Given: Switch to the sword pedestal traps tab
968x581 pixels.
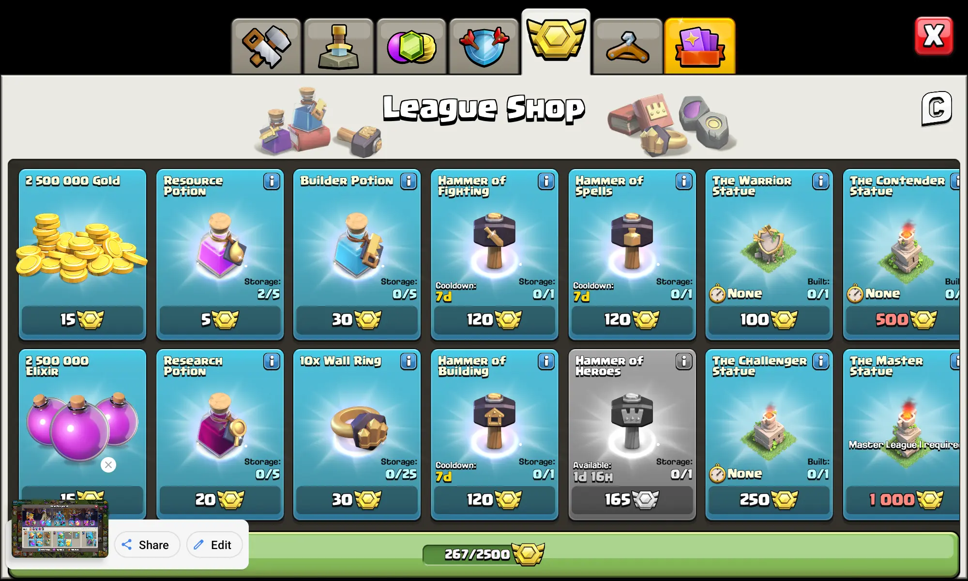Looking at the screenshot, I should (x=338, y=46).
